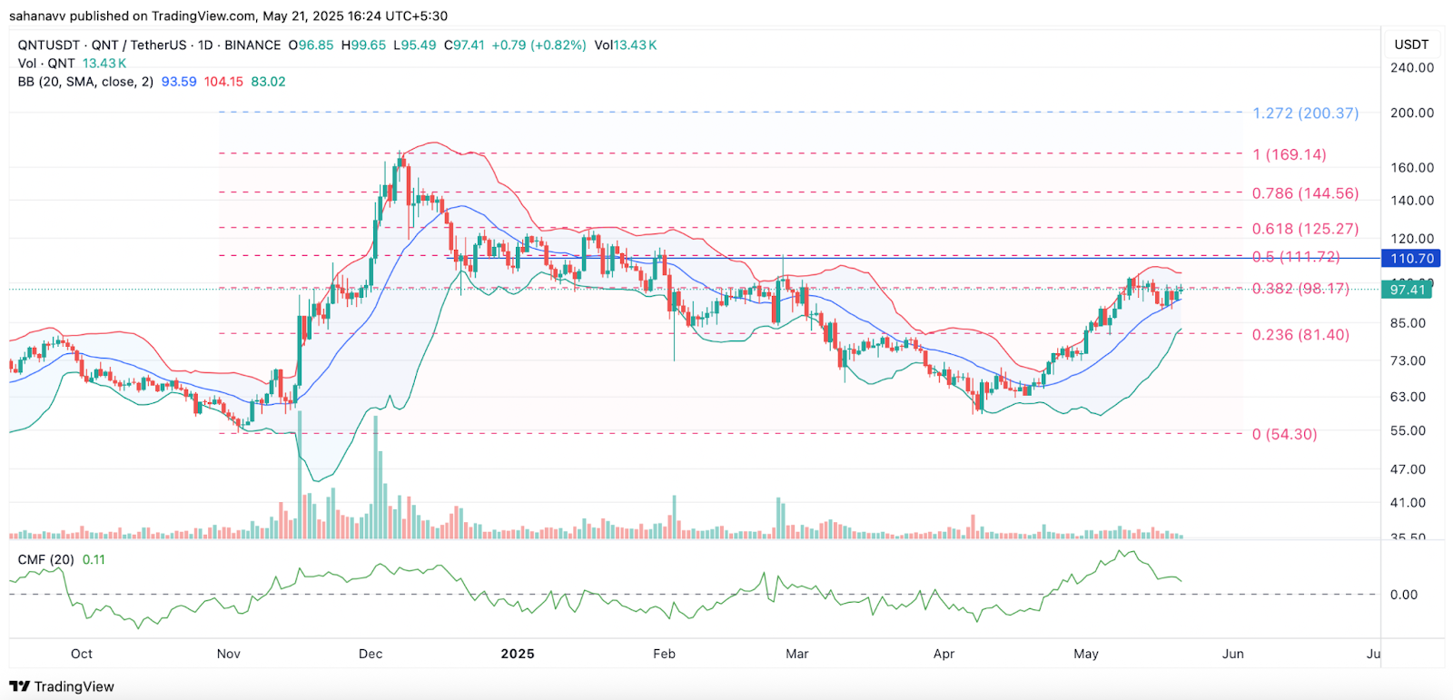Select the 0.236 (81.40) Fibonacci label
Screen dimensions: 1453x700
point(1300,335)
